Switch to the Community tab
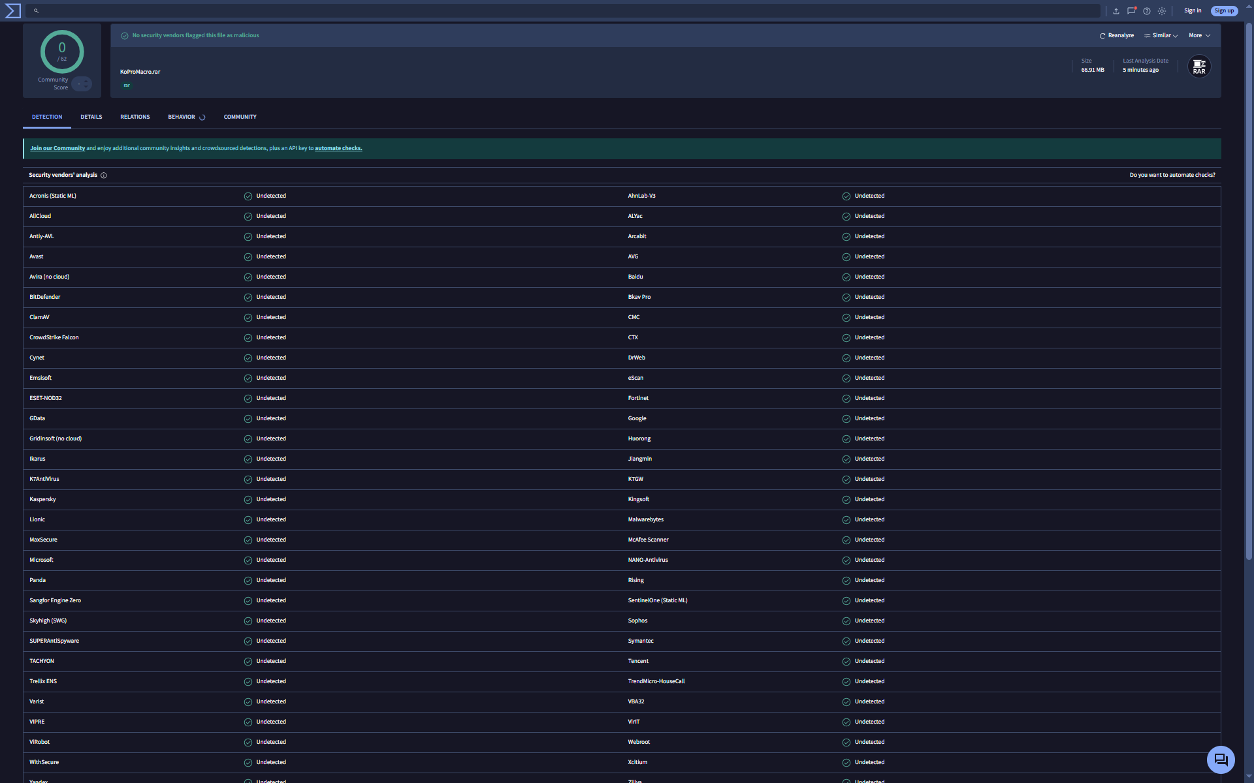The image size is (1254, 783). 240,117
